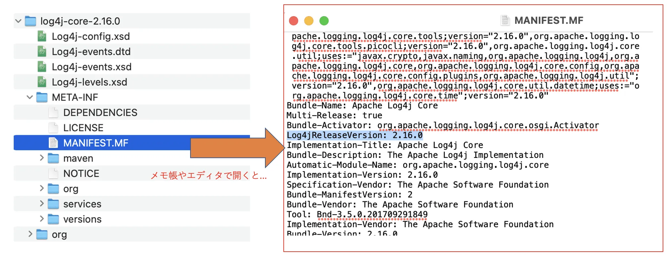The width and height of the screenshot is (667, 259).
Task: Select the log4j-core-2.16.0 row
Action: pyautogui.click(x=132, y=21)
